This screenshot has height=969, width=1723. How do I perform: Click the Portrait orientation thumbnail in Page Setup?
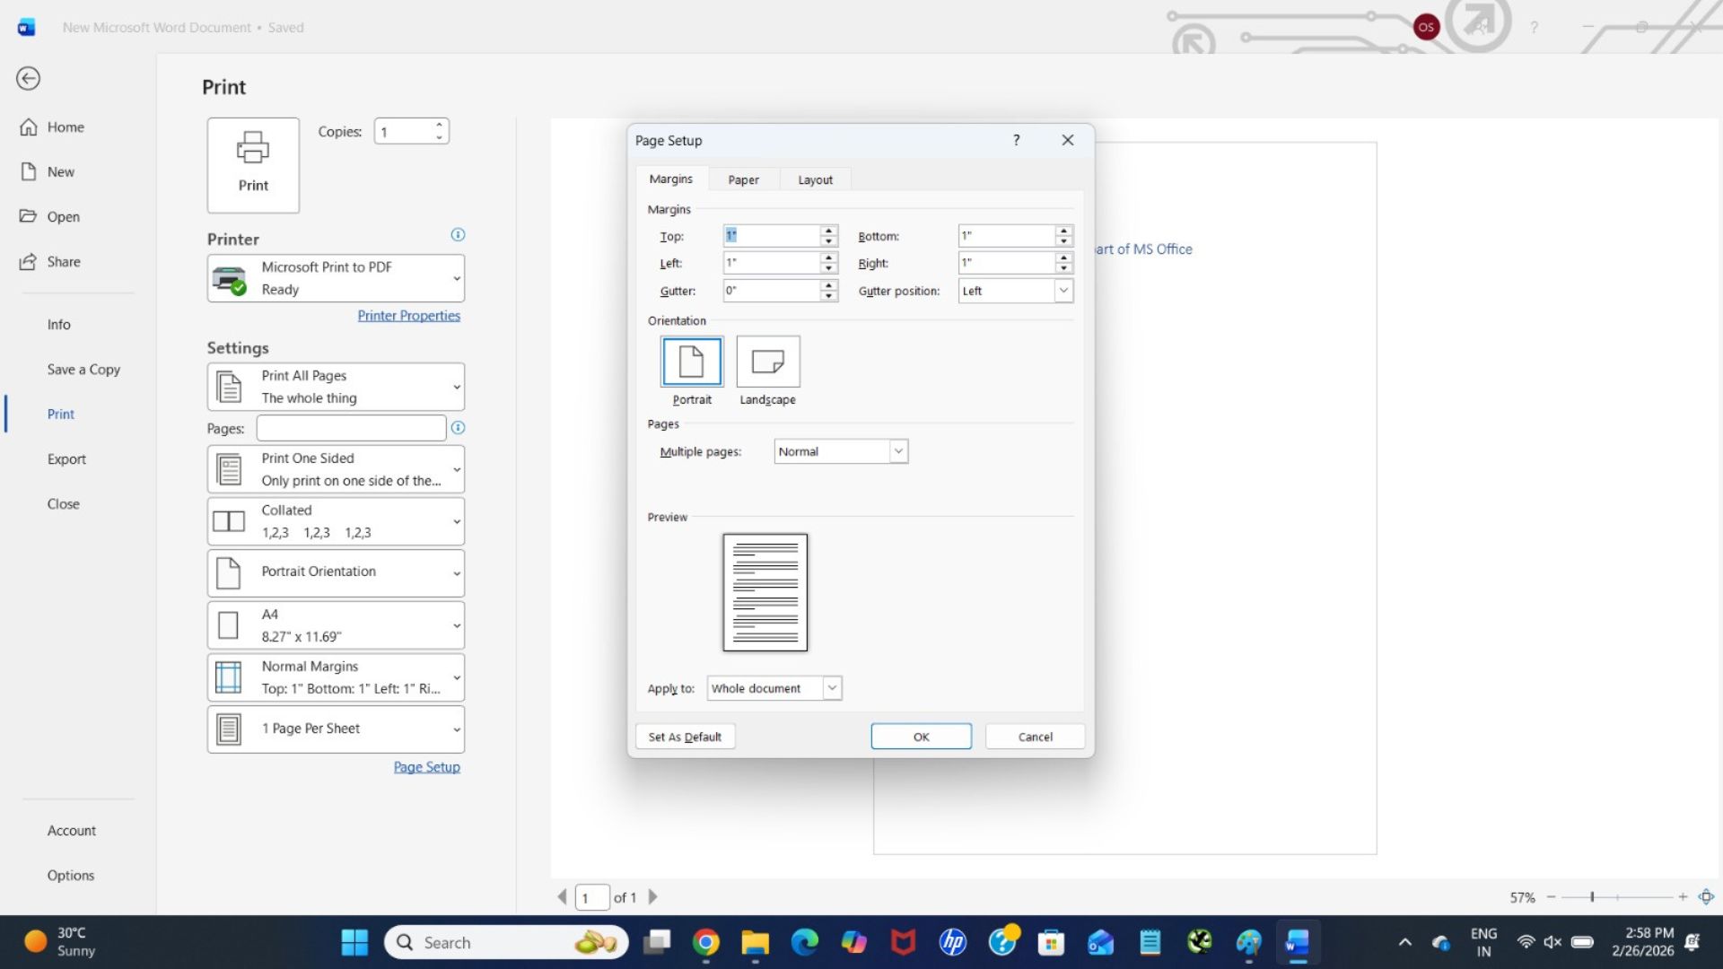(691, 362)
